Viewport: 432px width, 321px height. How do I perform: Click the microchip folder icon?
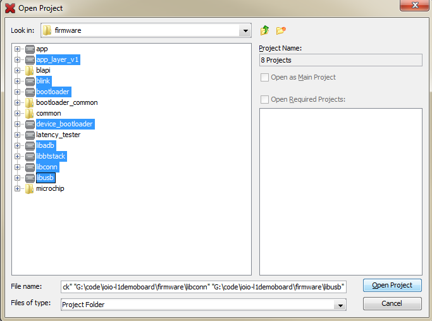point(30,188)
